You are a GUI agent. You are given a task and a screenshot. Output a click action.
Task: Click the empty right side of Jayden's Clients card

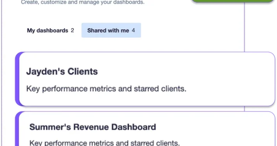coord(230,79)
